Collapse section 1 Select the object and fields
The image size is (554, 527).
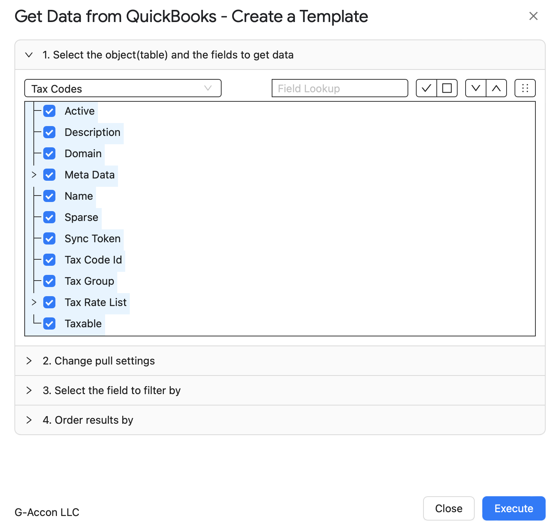tap(280, 55)
